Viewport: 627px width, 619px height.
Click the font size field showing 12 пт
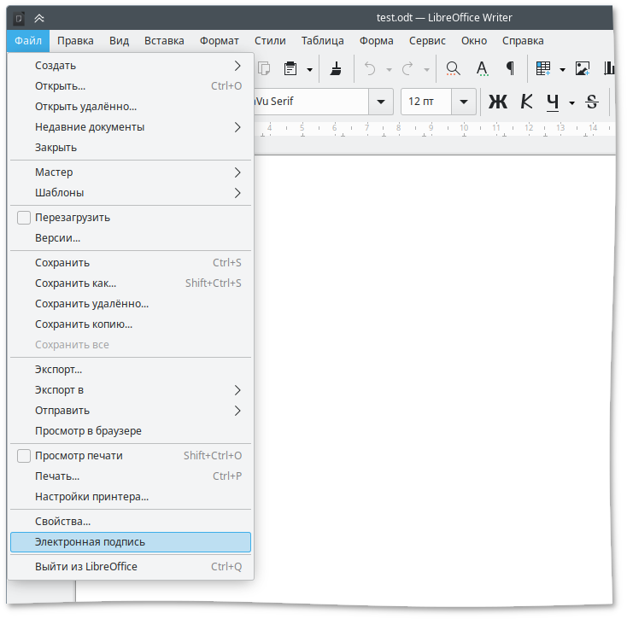pos(426,102)
